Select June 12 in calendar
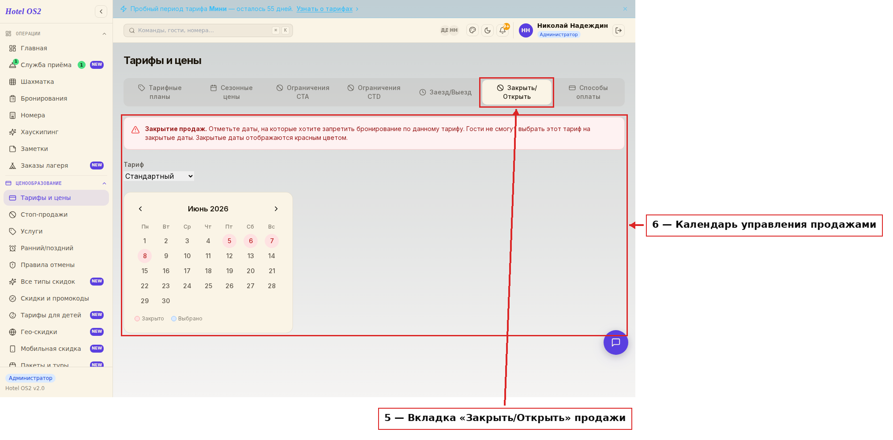The height and width of the screenshot is (440, 893). pos(229,256)
